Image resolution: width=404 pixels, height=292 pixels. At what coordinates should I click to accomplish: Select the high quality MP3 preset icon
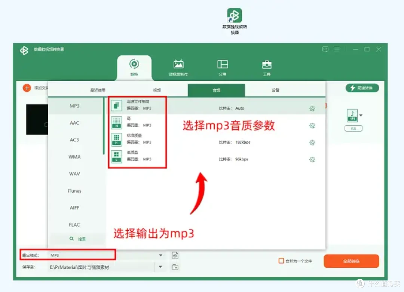pos(116,122)
